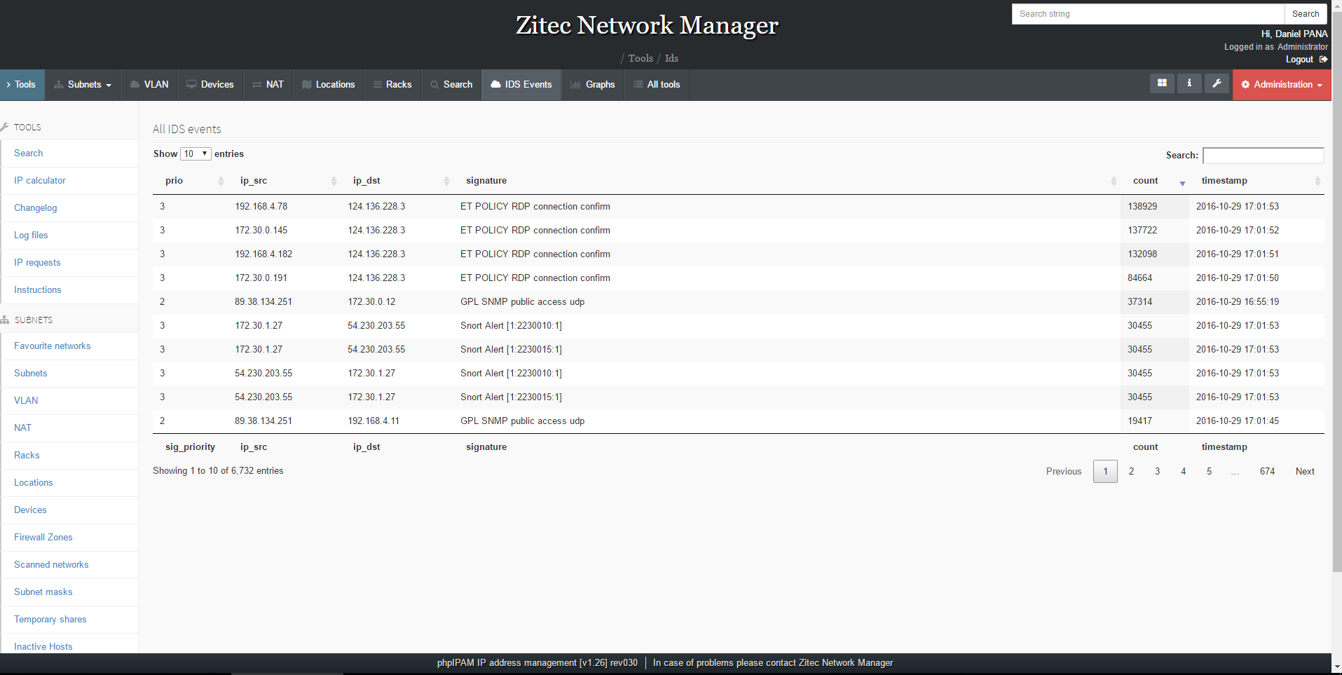Click the magnifier icon on Search tab
1342x675 pixels.
click(x=434, y=85)
